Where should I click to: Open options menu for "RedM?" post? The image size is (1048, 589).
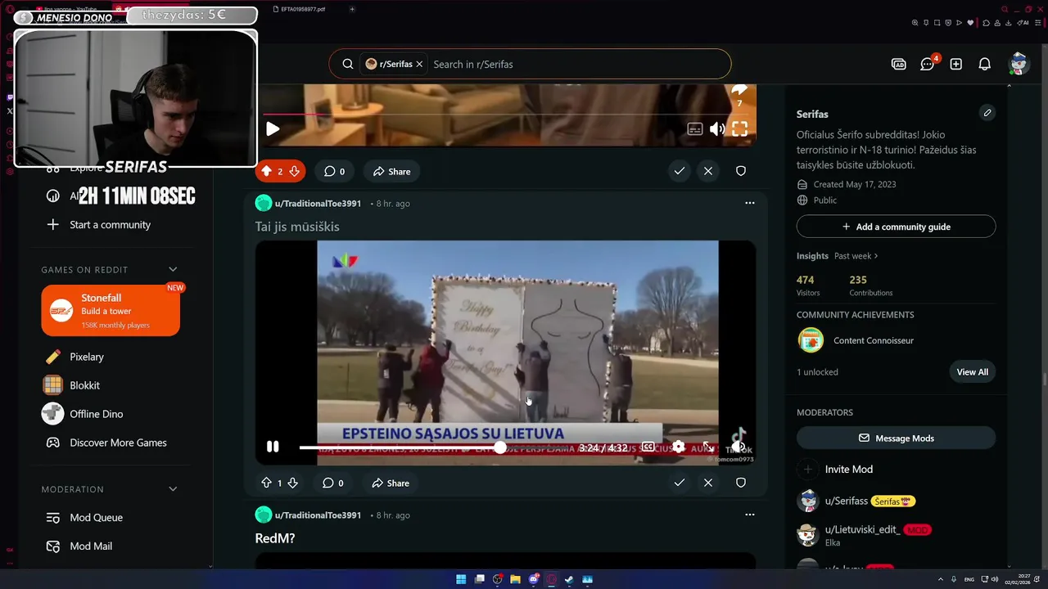[749, 515]
